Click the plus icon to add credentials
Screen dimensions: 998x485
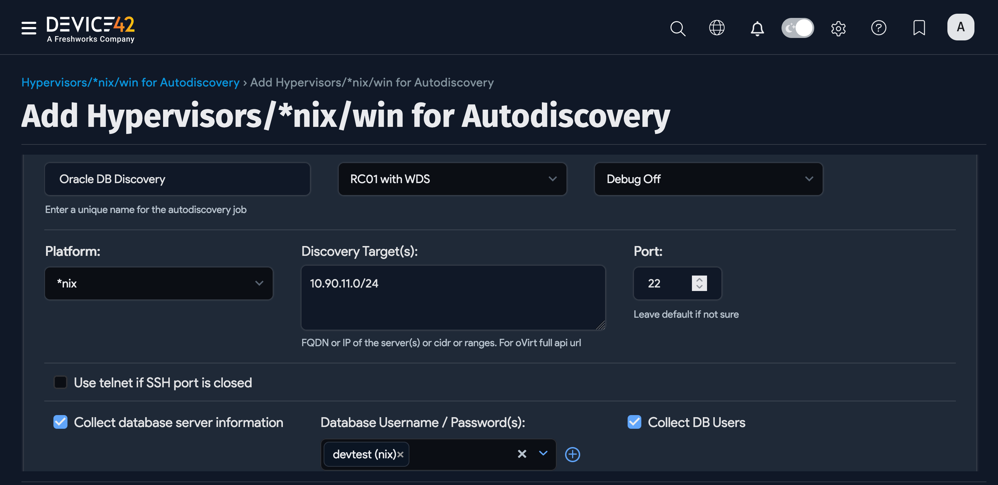(x=572, y=454)
